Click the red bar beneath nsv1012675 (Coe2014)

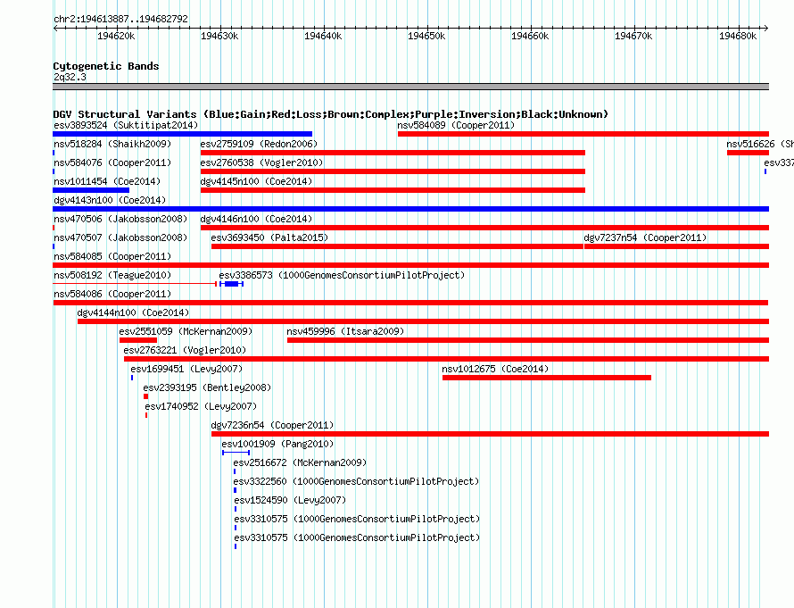[547, 378]
